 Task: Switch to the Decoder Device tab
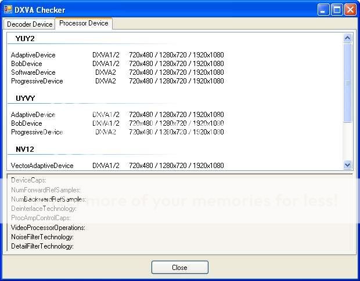30,24
